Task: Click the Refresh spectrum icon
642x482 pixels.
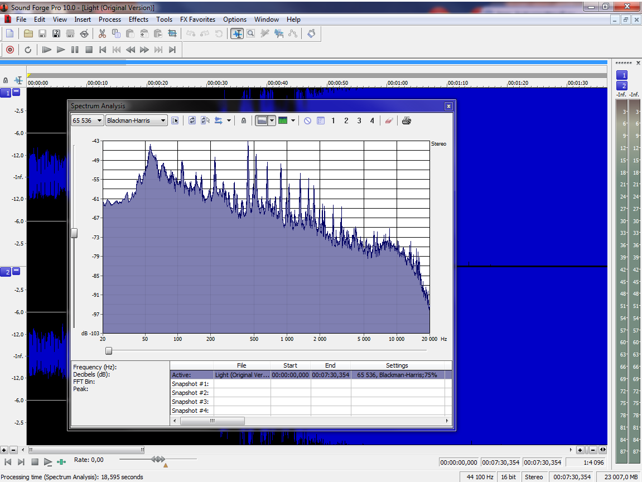Action: (192, 120)
